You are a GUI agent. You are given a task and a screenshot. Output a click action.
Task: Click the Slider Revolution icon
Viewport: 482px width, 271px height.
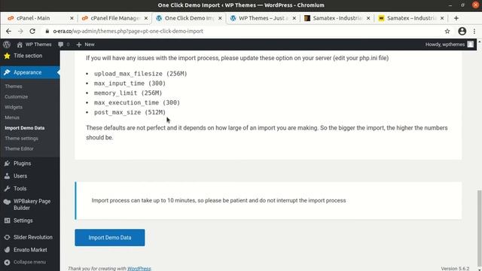pos(7,237)
